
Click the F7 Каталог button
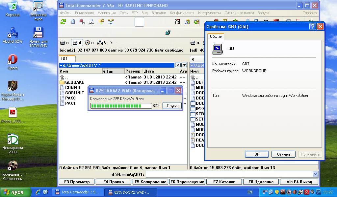point(224,182)
